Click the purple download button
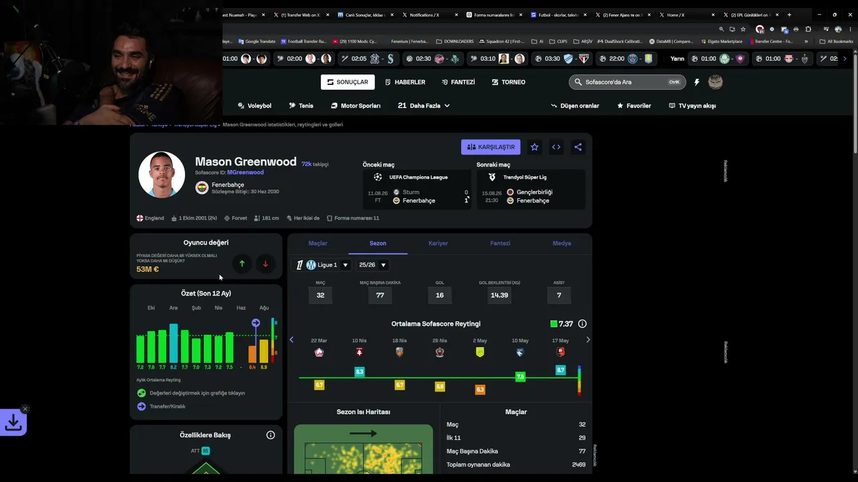This screenshot has height=482, width=858. click(13, 423)
